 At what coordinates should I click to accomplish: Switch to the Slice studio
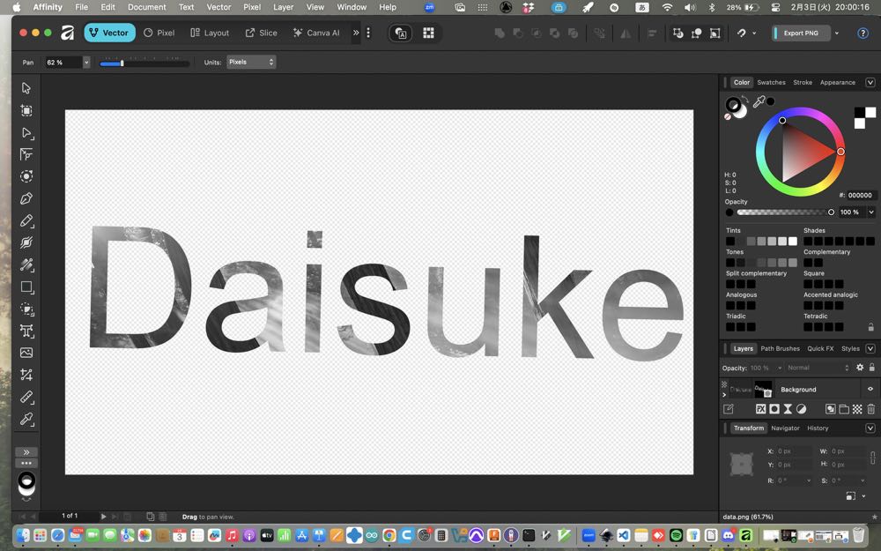[x=262, y=33]
